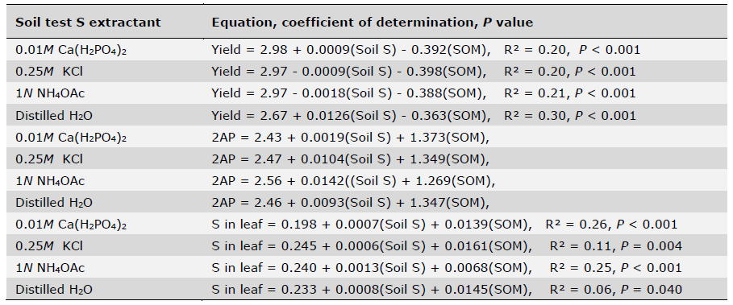
Task: Click Yield equation with R² = 0.30
Action: pos(423,115)
